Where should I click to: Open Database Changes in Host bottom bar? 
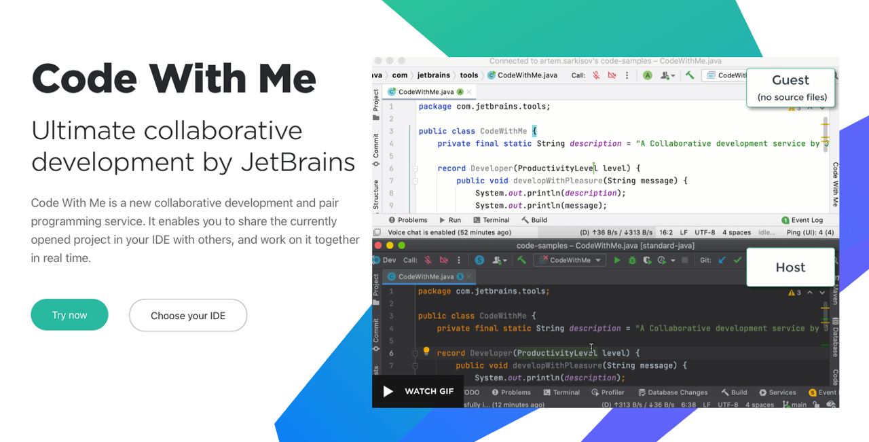(672, 392)
